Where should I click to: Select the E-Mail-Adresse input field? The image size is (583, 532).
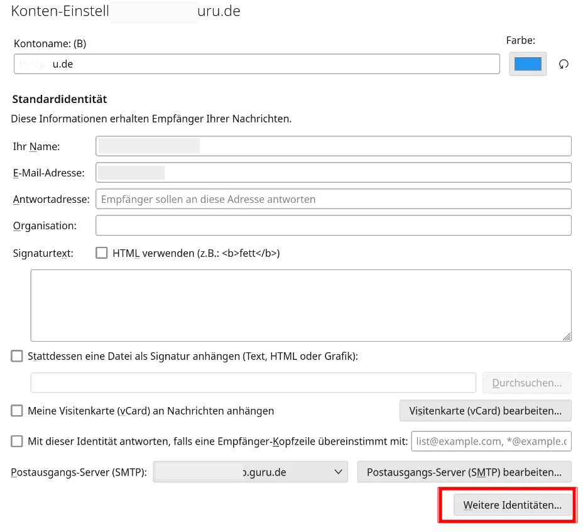(333, 173)
